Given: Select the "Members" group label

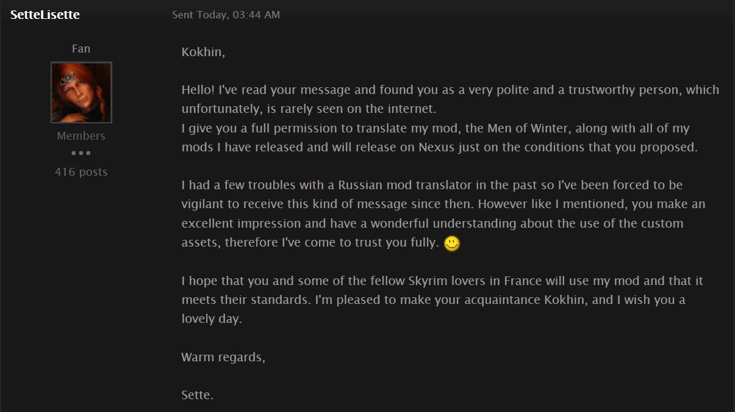Looking at the screenshot, I should click(x=81, y=136).
